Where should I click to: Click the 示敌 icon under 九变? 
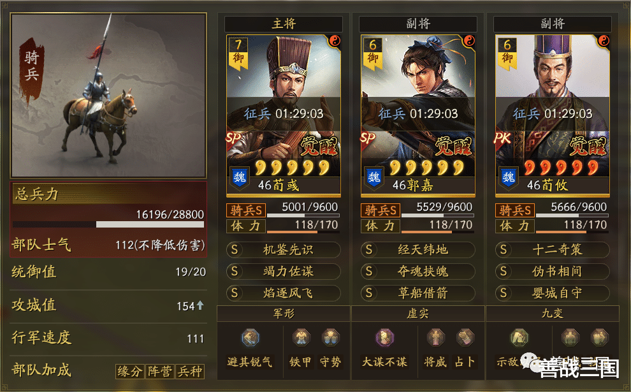click(519, 338)
